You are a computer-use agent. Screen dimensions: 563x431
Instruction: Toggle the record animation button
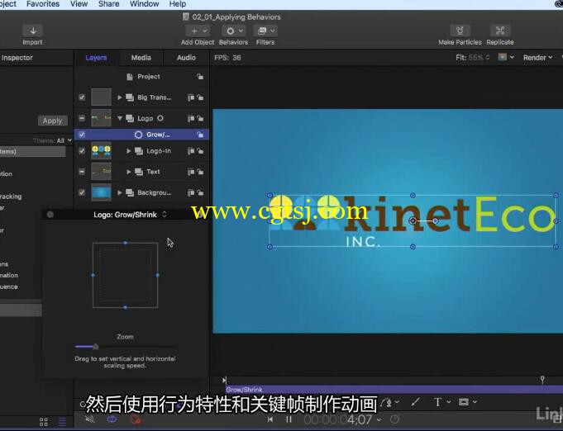point(135,419)
